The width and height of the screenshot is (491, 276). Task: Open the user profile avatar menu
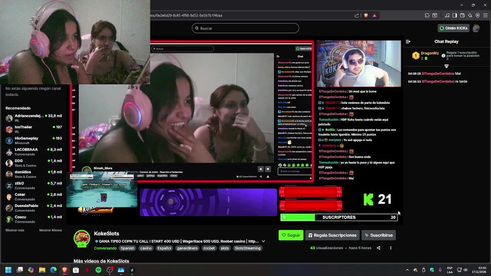(x=476, y=28)
